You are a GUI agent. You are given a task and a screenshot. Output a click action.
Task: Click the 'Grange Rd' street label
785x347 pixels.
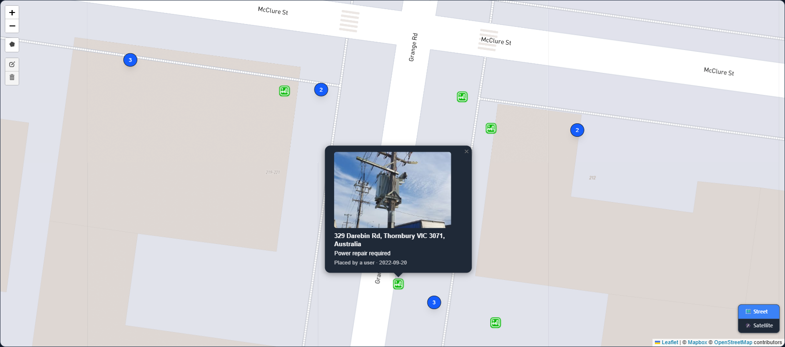[413, 47]
